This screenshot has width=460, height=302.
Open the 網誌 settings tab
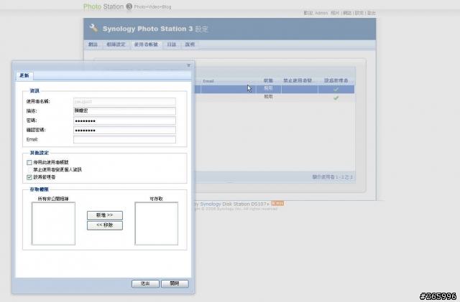[93, 44]
